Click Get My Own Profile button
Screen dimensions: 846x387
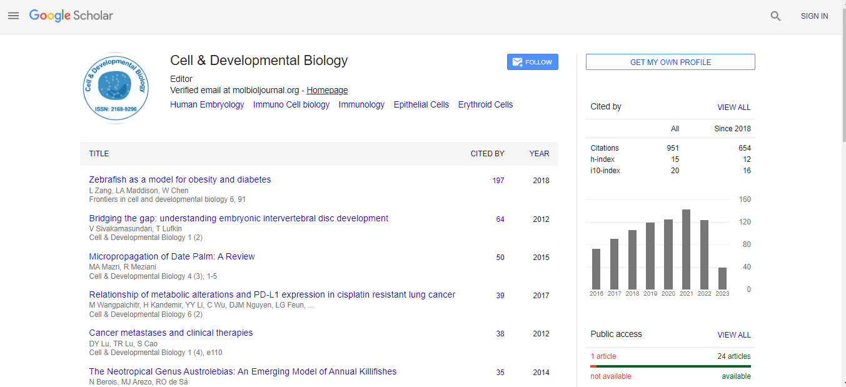click(x=670, y=63)
